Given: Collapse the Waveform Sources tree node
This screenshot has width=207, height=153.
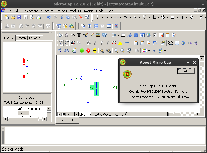Looking at the screenshot, I should (10, 109).
